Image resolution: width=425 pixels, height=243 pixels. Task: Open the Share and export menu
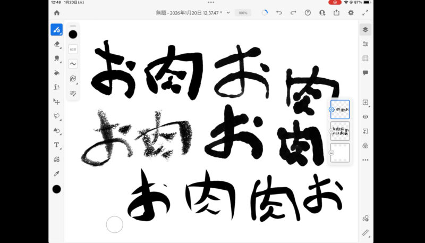coord(336,13)
